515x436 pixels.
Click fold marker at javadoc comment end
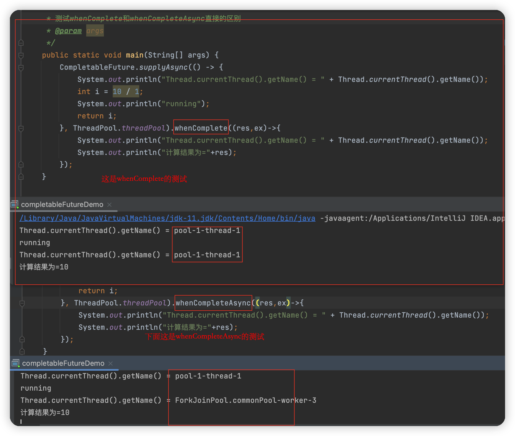tap(21, 43)
